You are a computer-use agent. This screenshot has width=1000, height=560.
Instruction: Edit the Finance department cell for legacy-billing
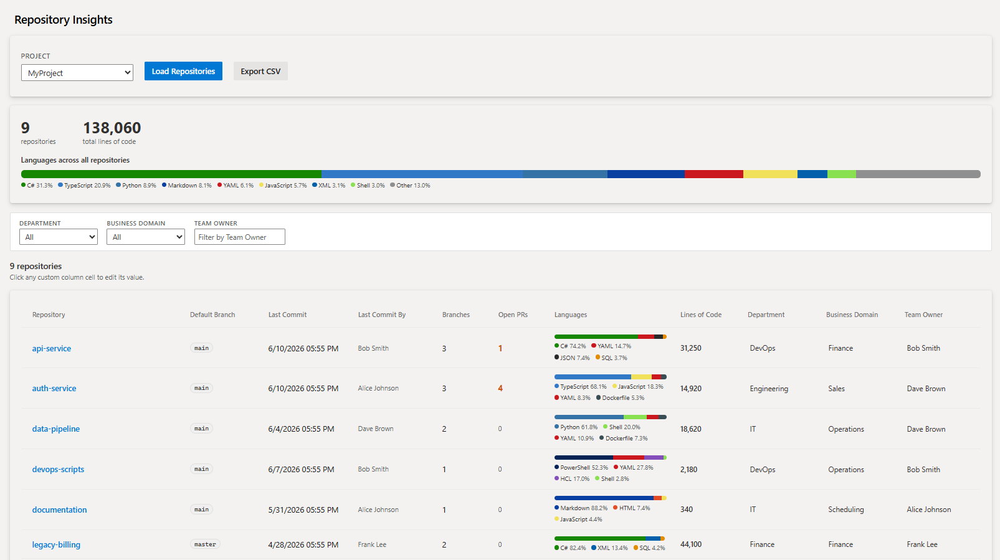pos(762,544)
